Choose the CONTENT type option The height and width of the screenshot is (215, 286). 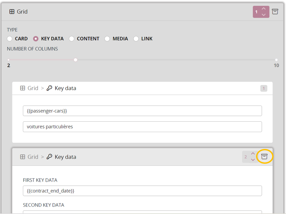tap(72, 39)
